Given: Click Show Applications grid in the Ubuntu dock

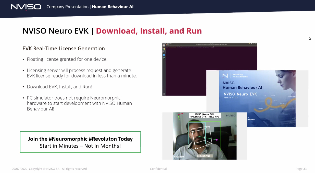Looking at the screenshot, I should [164, 94].
